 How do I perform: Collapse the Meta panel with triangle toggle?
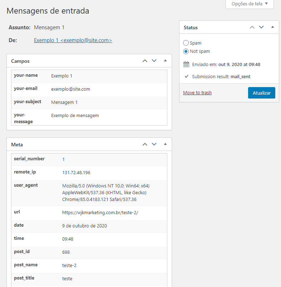[165, 144]
